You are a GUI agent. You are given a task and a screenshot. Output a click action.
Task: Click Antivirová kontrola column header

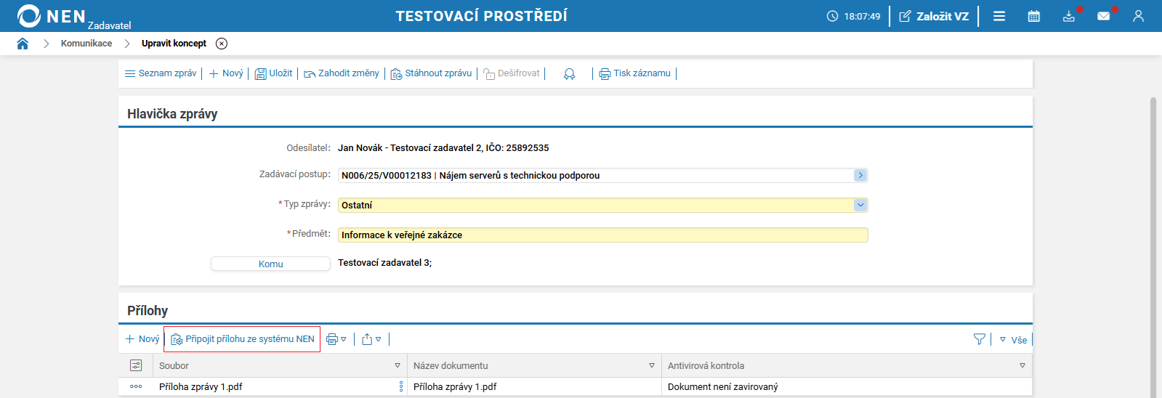coord(706,365)
